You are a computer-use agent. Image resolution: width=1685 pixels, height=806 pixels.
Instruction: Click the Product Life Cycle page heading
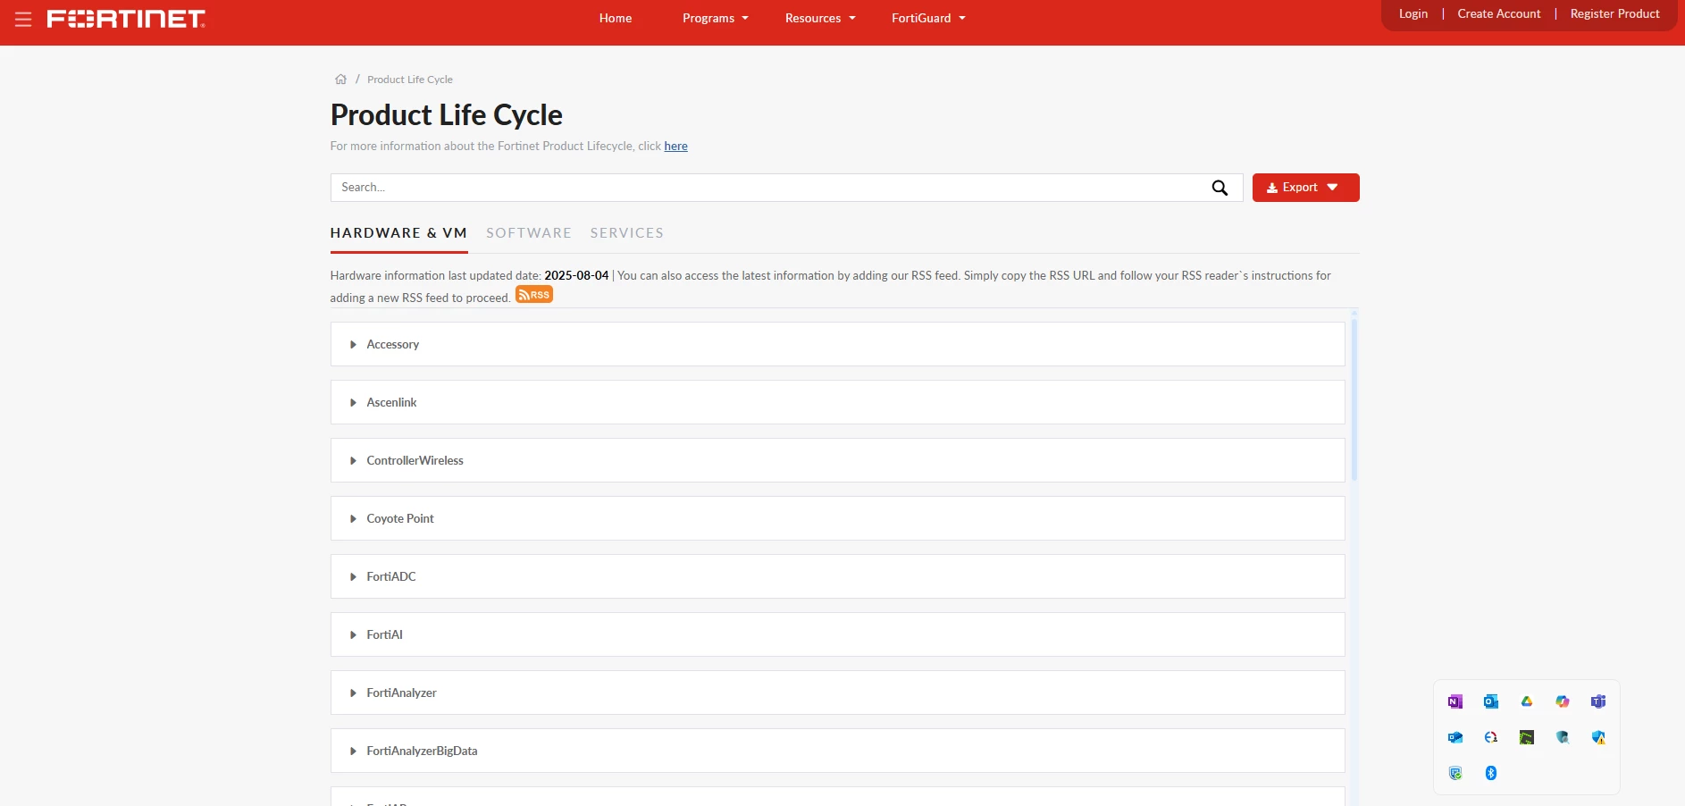tap(447, 114)
